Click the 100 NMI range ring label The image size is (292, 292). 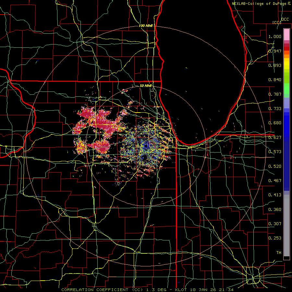tap(146, 26)
